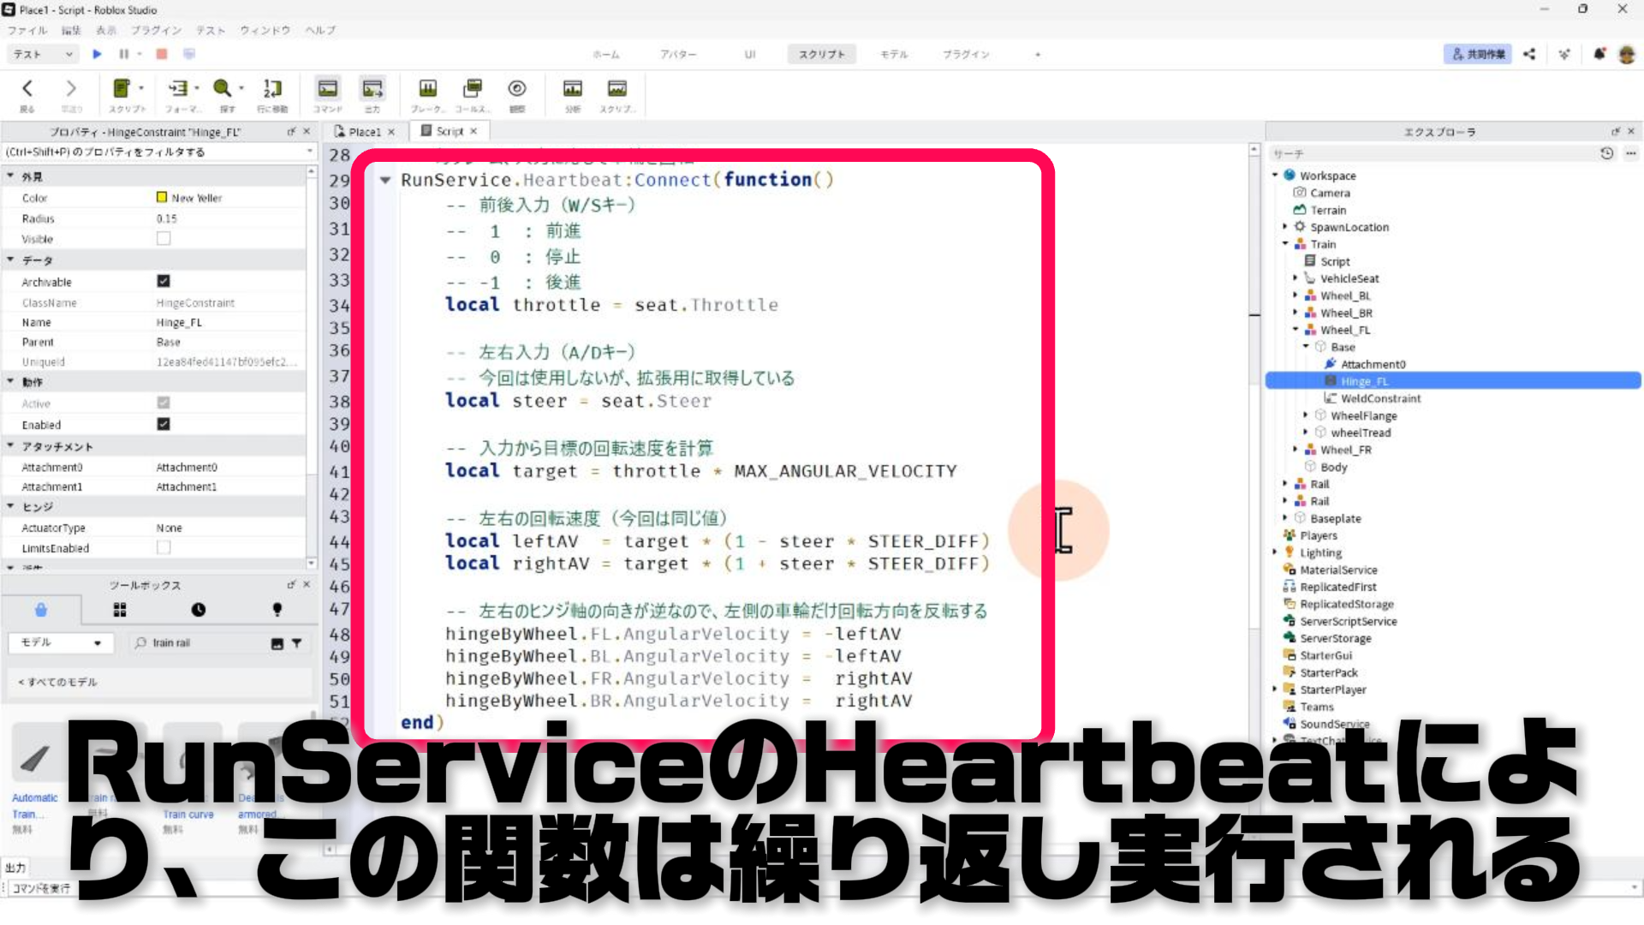
Task: Open the Breakpoints toolbar icon
Action: tap(427, 88)
